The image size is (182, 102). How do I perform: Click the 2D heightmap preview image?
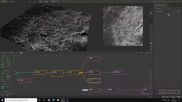[123, 26]
